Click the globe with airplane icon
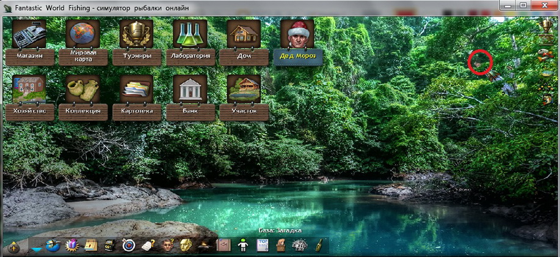Image resolution: width=560 pixels, height=257 pixels. coord(53,245)
